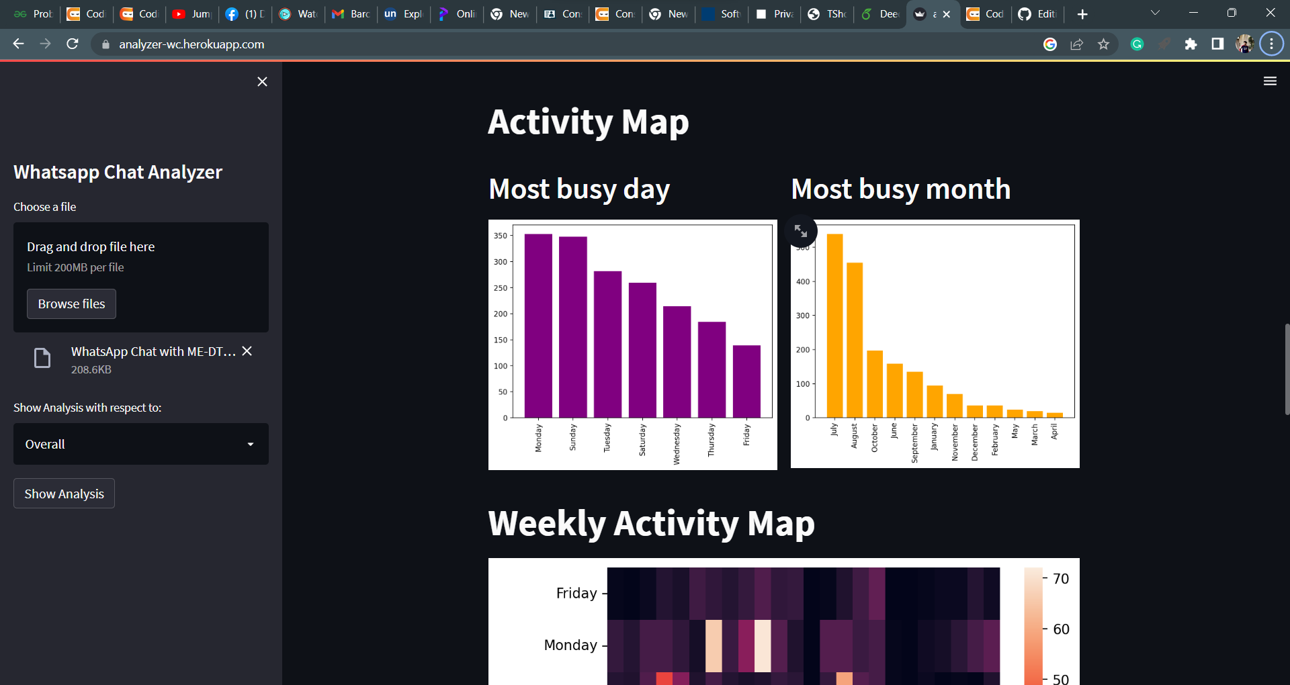The height and width of the screenshot is (685, 1290).
Task: Switch to the Prot tab
Action: coord(34,14)
